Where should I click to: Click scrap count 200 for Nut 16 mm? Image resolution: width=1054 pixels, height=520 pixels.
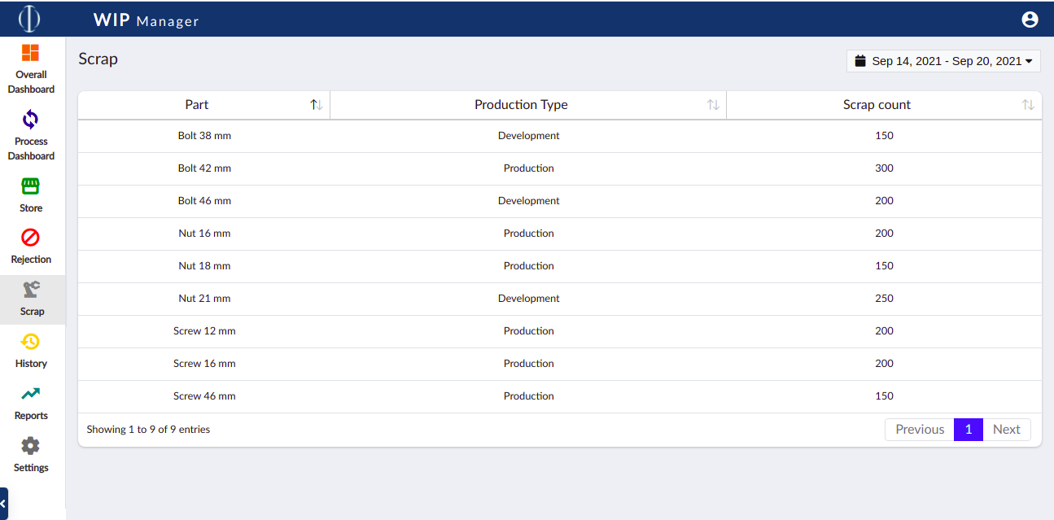pyautogui.click(x=884, y=234)
